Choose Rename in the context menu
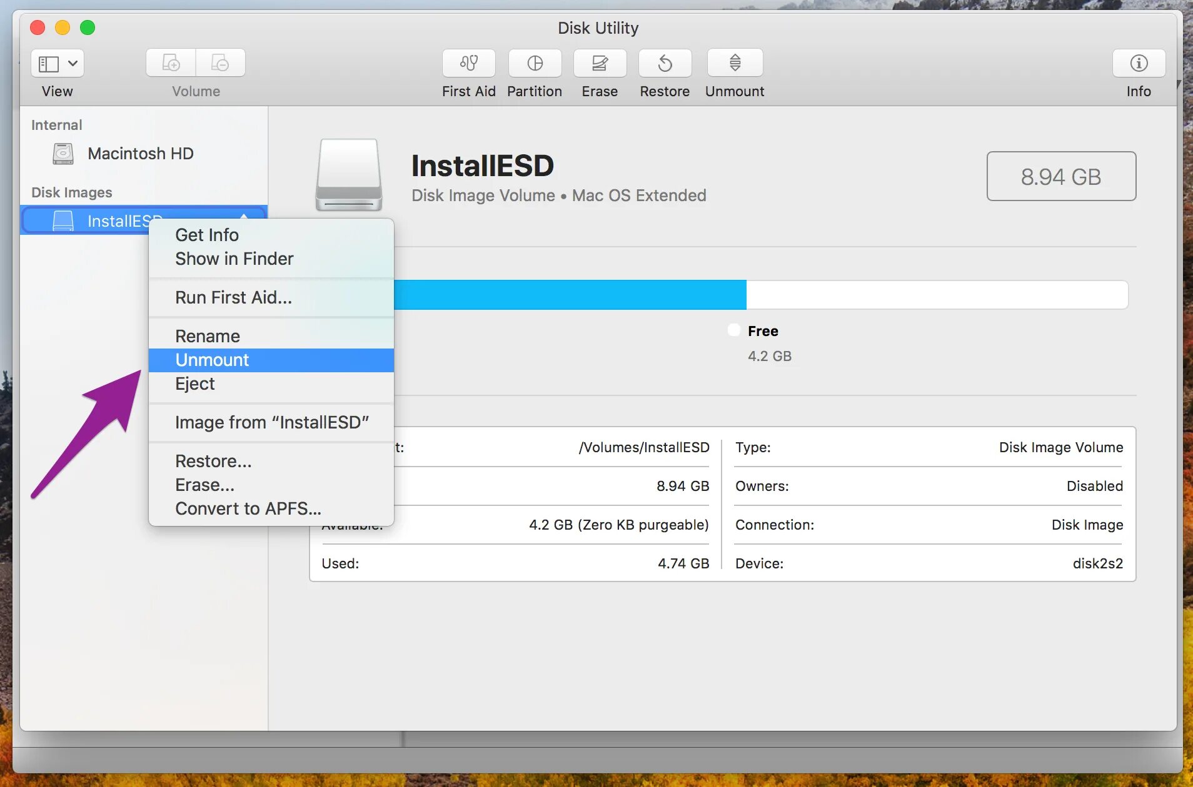 271,336
